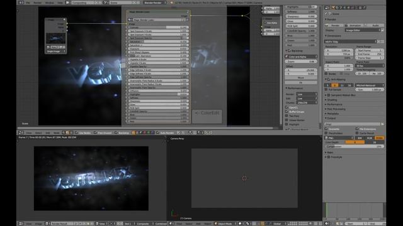The image size is (403, 226).
Task: Expand the Bake panel
Action: (329, 153)
